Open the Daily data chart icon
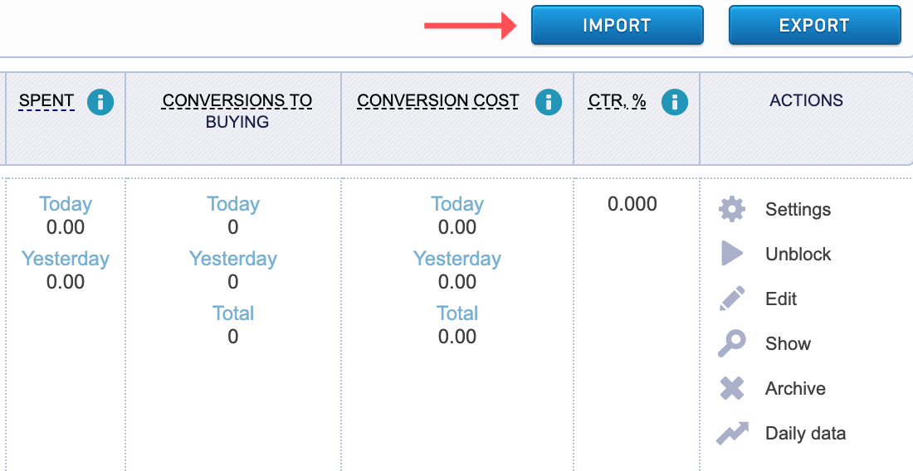This screenshot has width=913, height=471. 732,434
